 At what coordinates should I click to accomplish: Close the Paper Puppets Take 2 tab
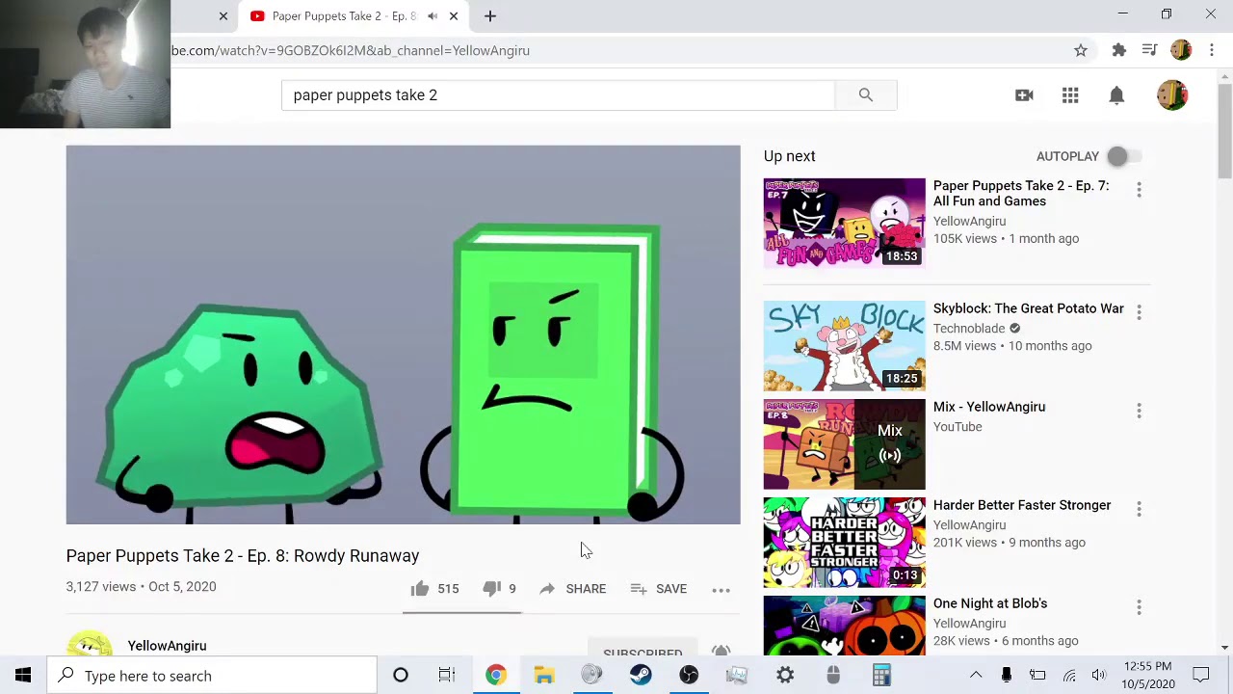tap(454, 16)
